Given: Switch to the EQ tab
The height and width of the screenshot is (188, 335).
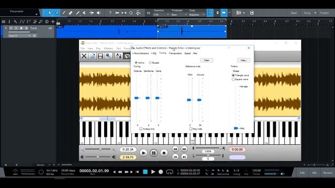Looking at the screenshot, I should point(154,53).
